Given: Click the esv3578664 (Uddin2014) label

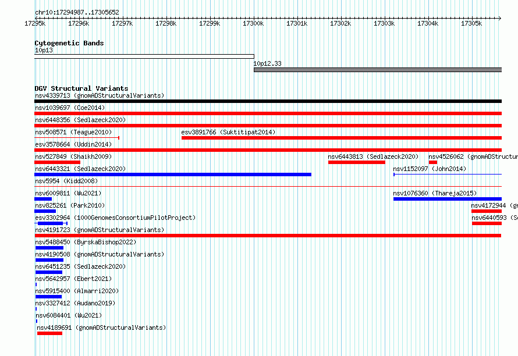Looking at the screenshot, I should 73,144.
